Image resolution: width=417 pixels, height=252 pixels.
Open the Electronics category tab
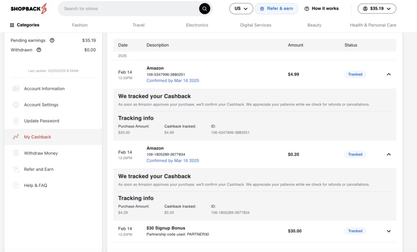coord(197,25)
